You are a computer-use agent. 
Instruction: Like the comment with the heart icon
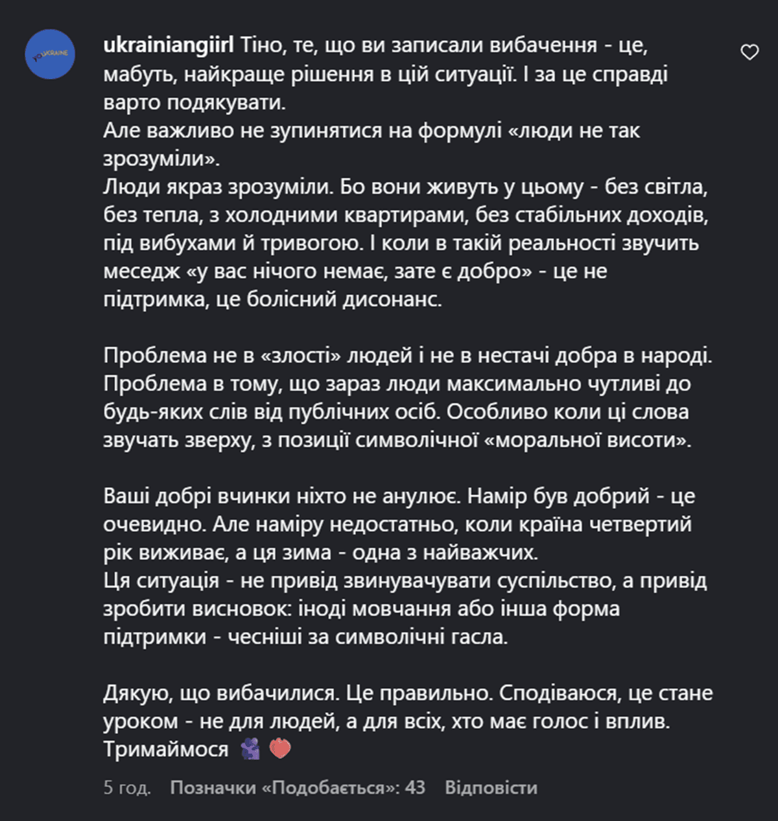click(749, 52)
